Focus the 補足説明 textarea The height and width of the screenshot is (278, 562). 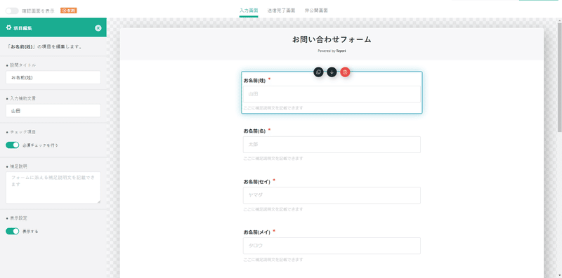point(53,187)
